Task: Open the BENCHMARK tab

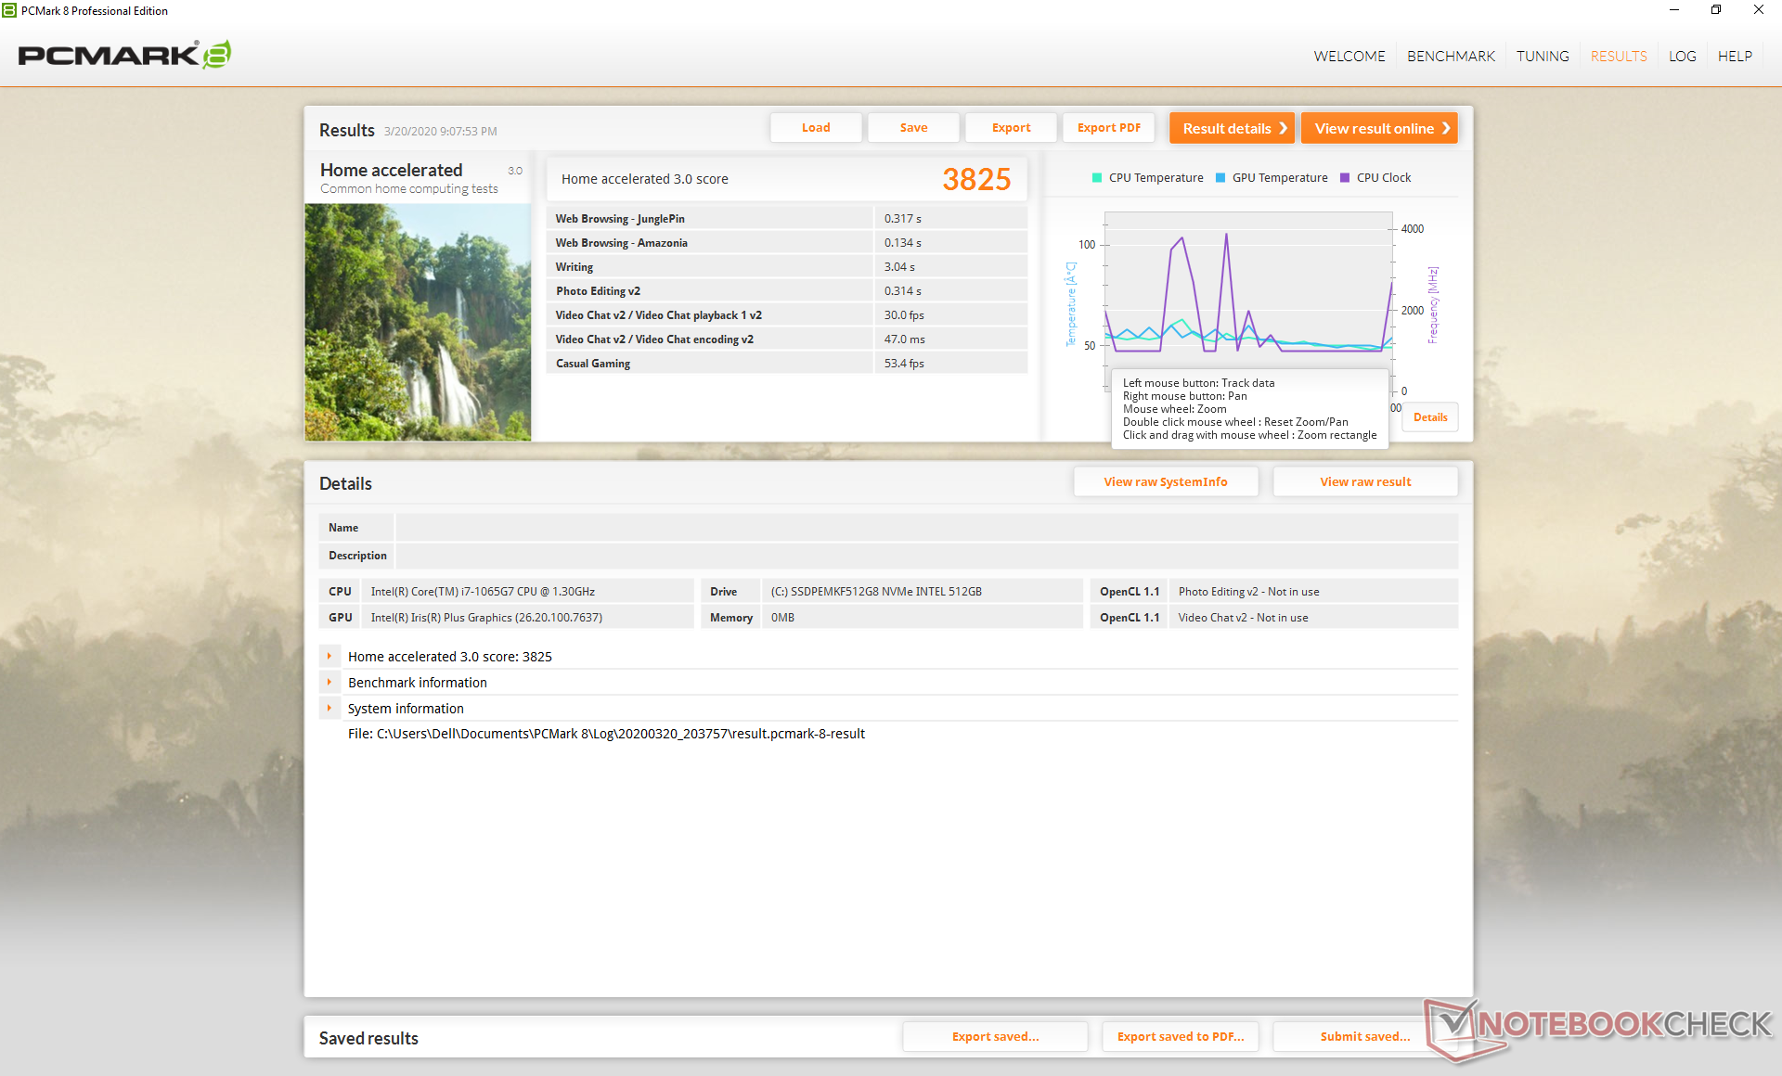Action: [1451, 56]
